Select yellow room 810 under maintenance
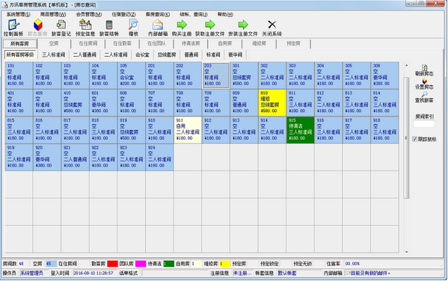The height and width of the screenshot is (281, 448). click(272, 102)
